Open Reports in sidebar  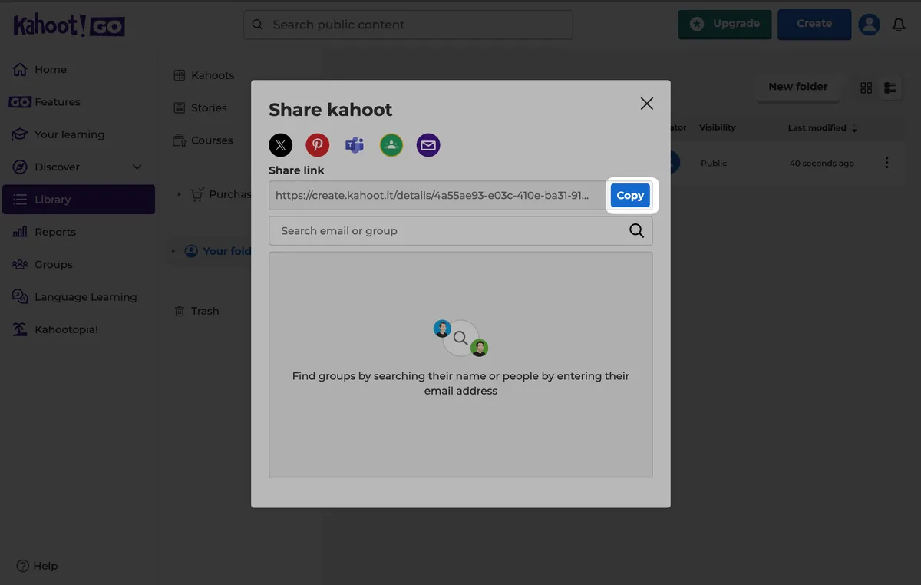78,232
